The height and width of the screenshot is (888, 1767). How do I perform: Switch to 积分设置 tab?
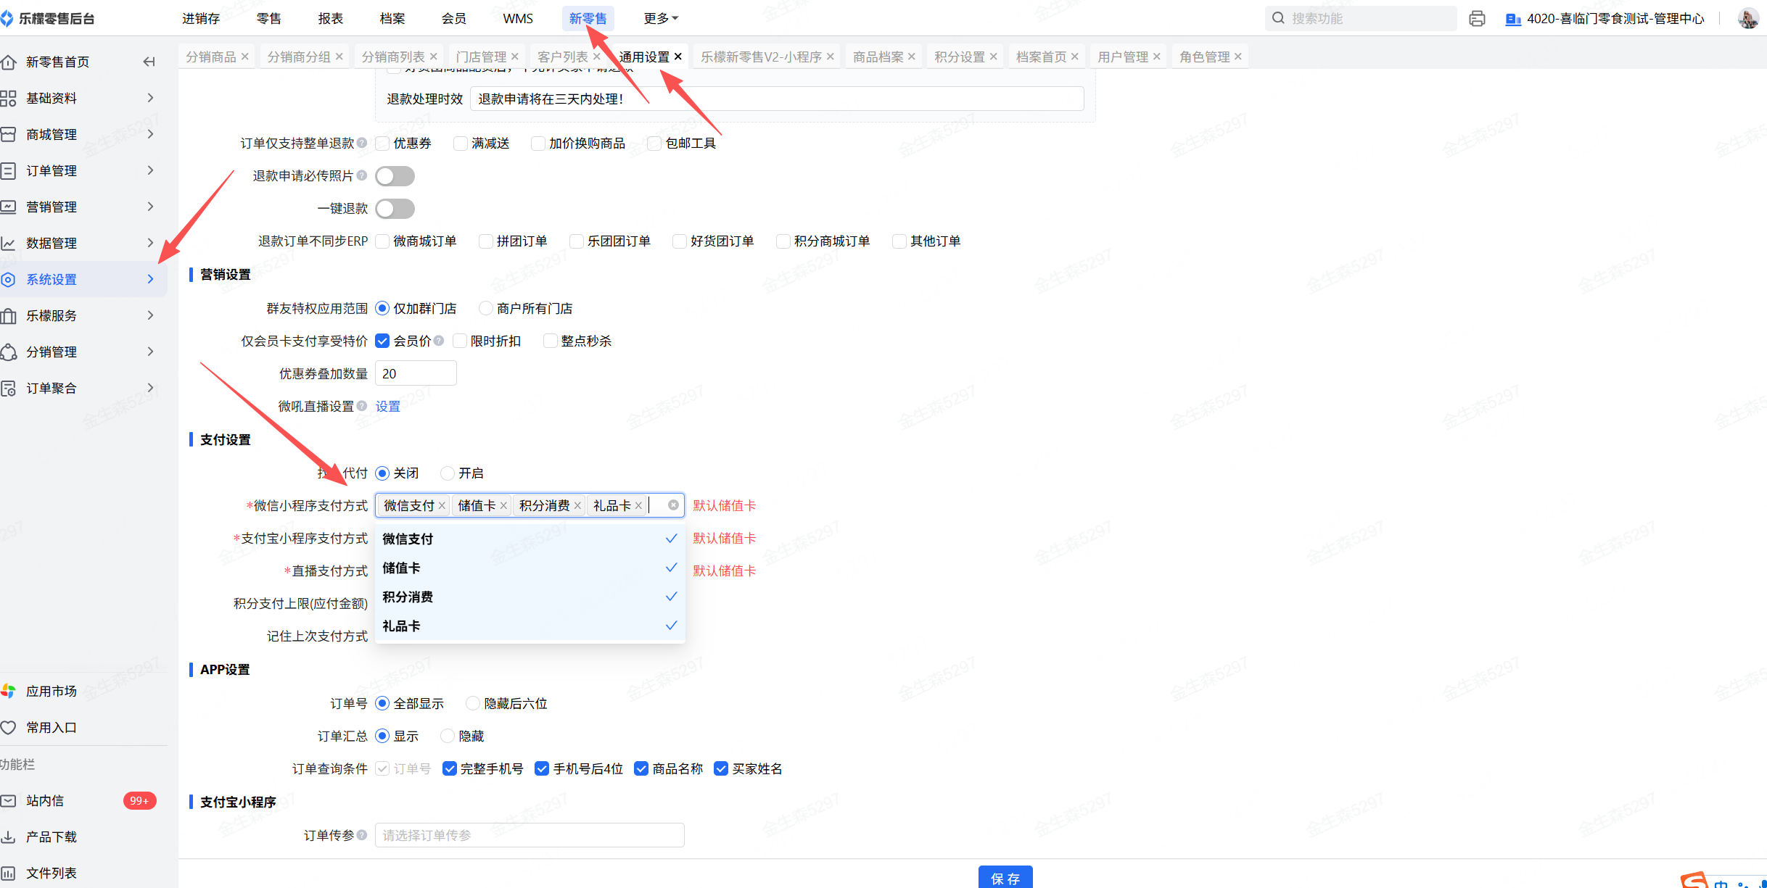pyautogui.click(x=959, y=57)
